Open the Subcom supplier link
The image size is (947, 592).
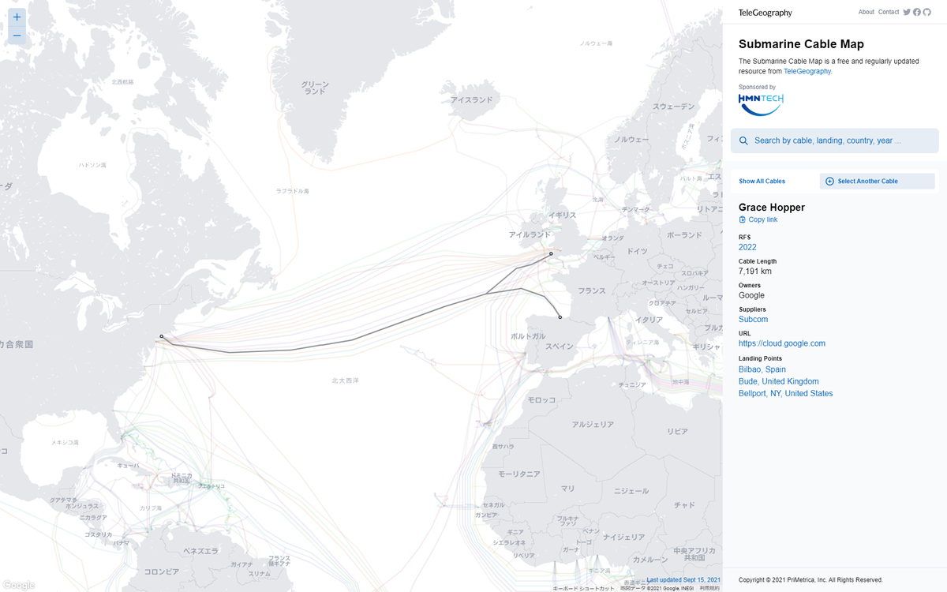[x=753, y=320]
